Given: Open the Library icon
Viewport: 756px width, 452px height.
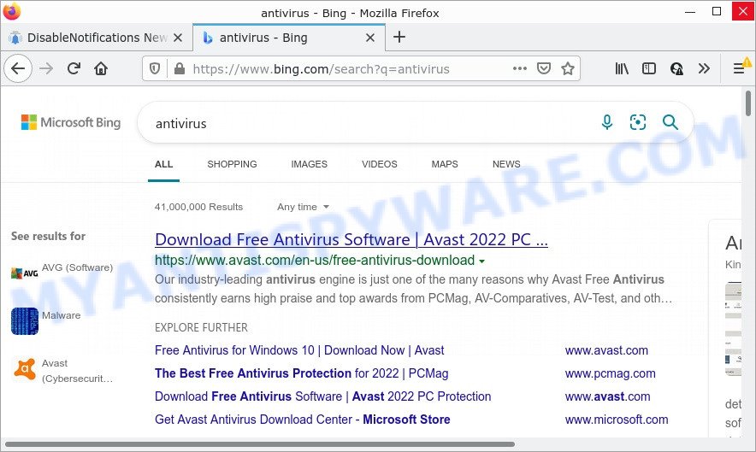Looking at the screenshot, I should pyautogui.click(x=622, y=69).
